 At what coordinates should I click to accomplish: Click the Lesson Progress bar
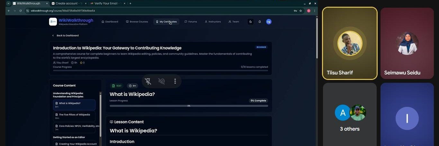[189, 106]
